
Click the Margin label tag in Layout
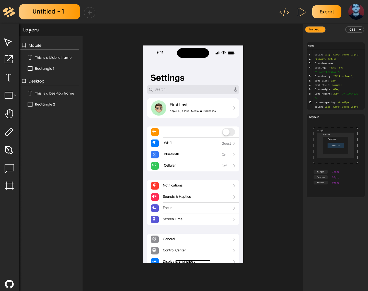tap(320, 172)
